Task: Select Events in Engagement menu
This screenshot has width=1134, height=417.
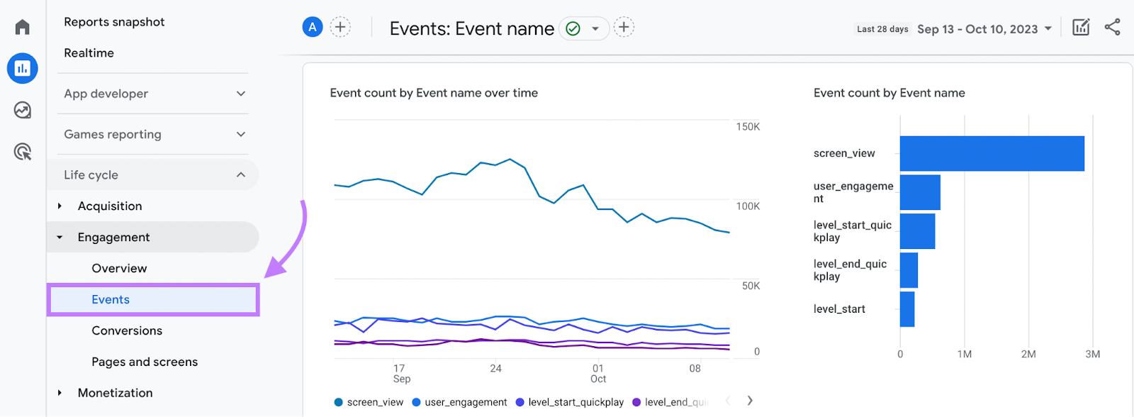Action: pyautogui.click(x=111, y=299)
